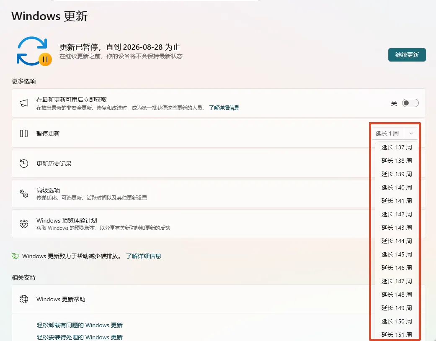Choose 延长 139 周 in dropdown
The height and width of the screenshot is (341, 436).
point(397,174)
